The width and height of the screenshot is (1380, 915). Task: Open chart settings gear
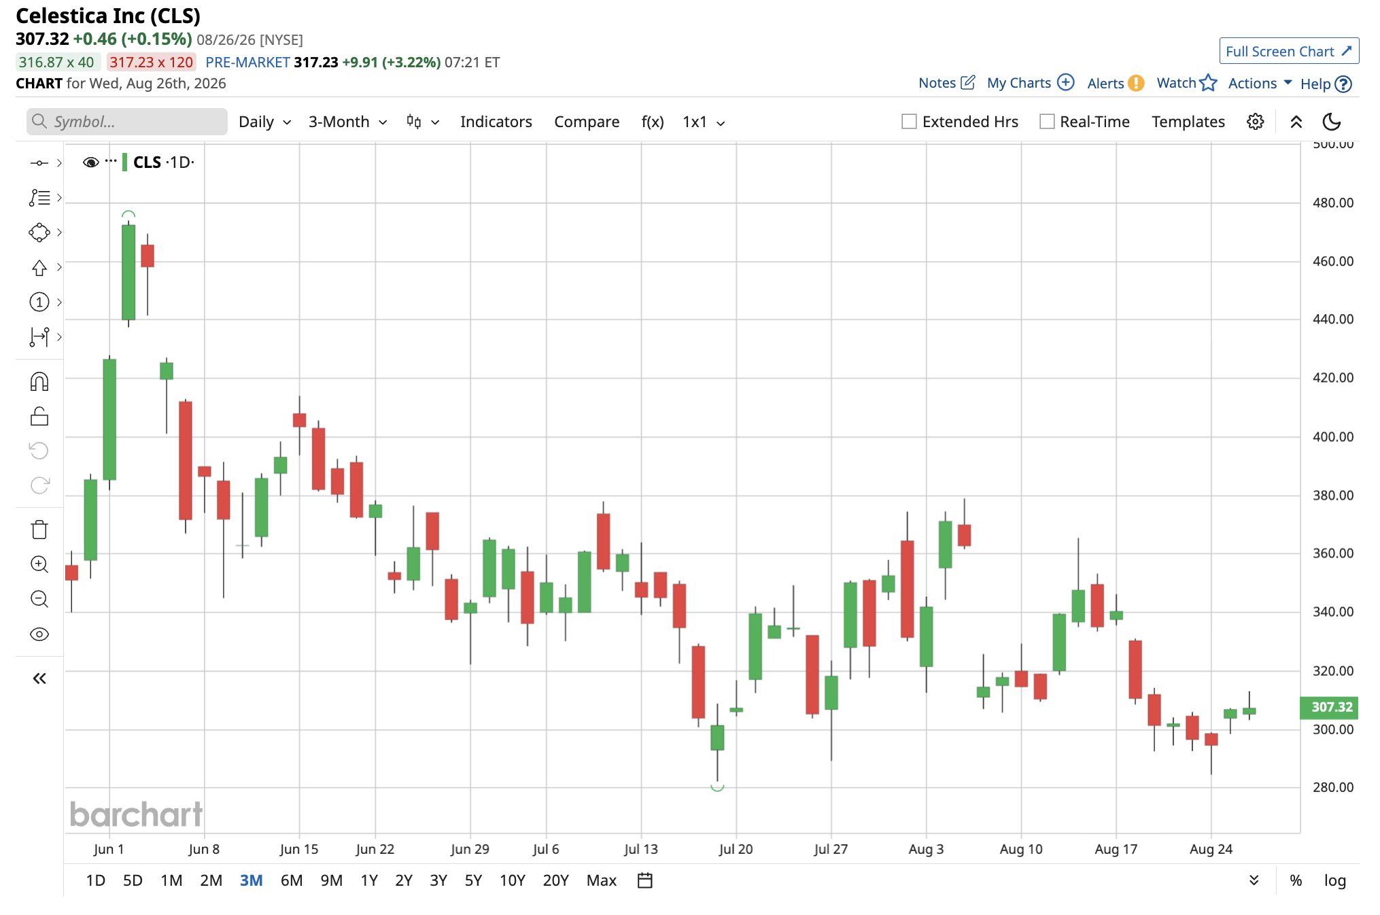[1255, 122]
